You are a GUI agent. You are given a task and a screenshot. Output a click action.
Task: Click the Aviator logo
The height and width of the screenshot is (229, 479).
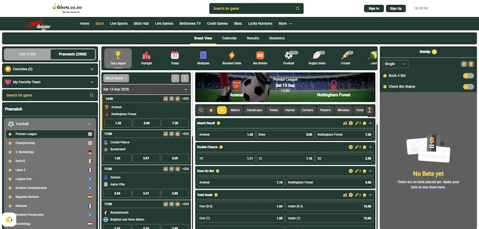39,24
